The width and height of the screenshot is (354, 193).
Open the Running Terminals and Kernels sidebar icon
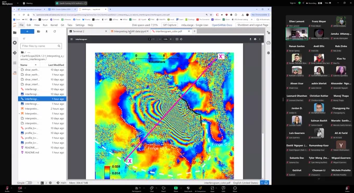[15, 43]
